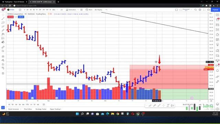
Task: Open the notifications bell in right sidebar
Action: [x=217, y=70]
